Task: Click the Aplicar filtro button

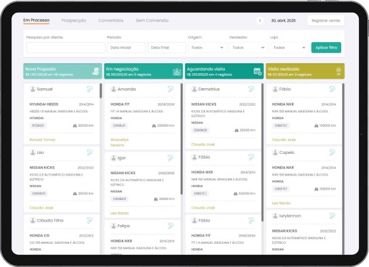Action: tap(326, 47)
